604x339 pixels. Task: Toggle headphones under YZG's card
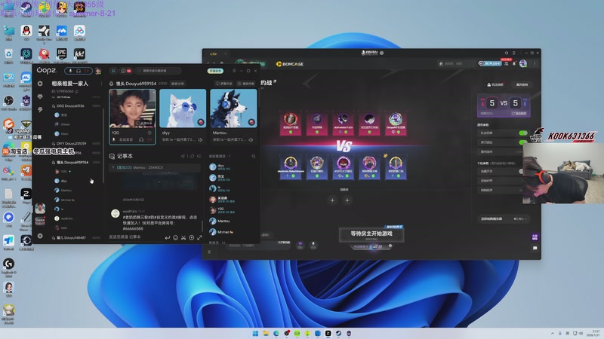(x=141, y=139)
